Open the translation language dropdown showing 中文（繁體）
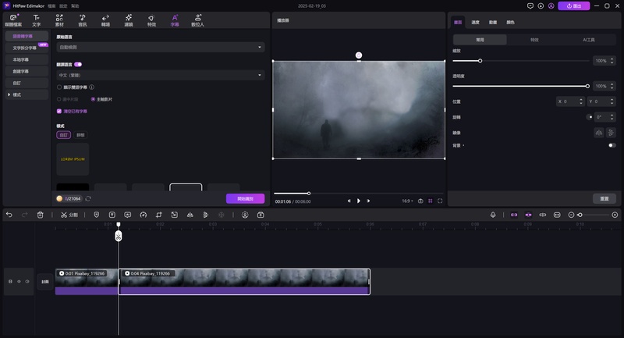The width and height of the screenshot is (624, 338). coord(160,75)
